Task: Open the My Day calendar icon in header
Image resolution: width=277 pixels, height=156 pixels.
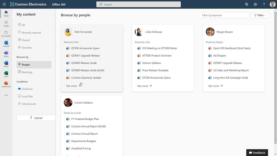Action: [x=246, y=4]
